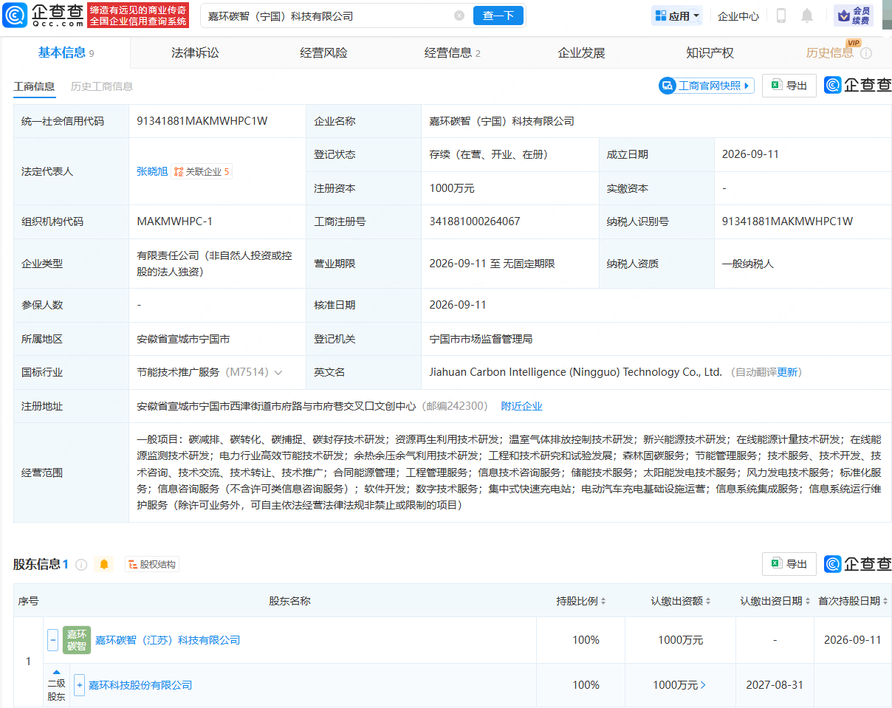Switch to 基本信息 tab
The height and width of the screenshot is (708, 892).
click(x=66, y=52)
